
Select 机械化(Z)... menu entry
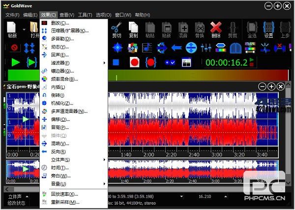74,103
